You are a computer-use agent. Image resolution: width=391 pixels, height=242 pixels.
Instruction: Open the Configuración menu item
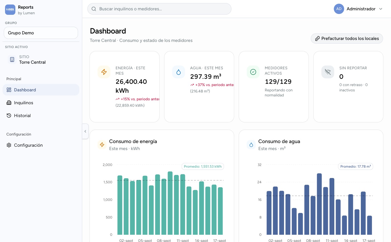coord(41,145)
